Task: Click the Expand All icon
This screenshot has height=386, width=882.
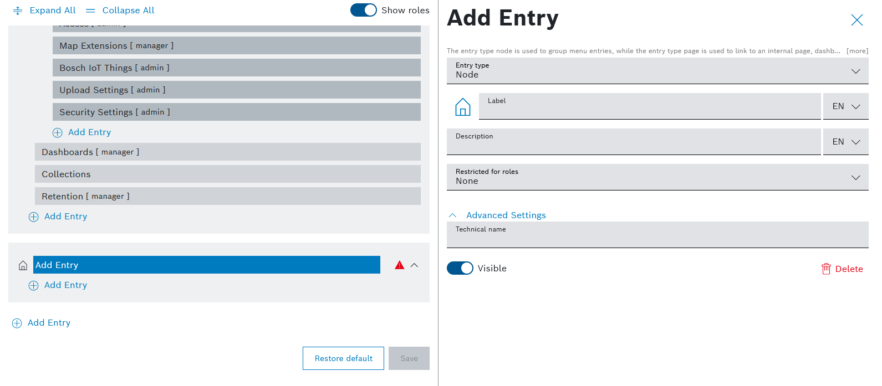Action: (18, 11)
